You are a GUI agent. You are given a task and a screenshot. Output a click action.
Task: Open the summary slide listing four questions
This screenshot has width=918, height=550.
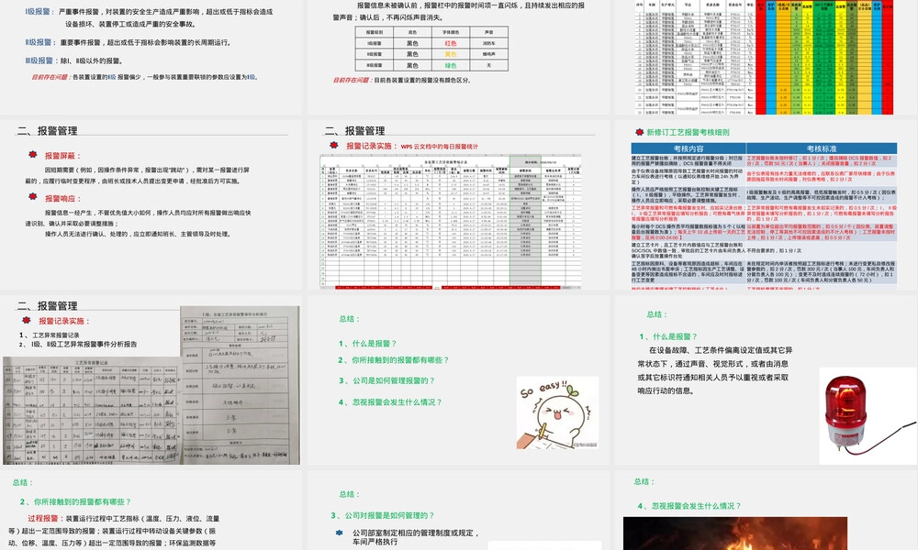coord(458,380)
